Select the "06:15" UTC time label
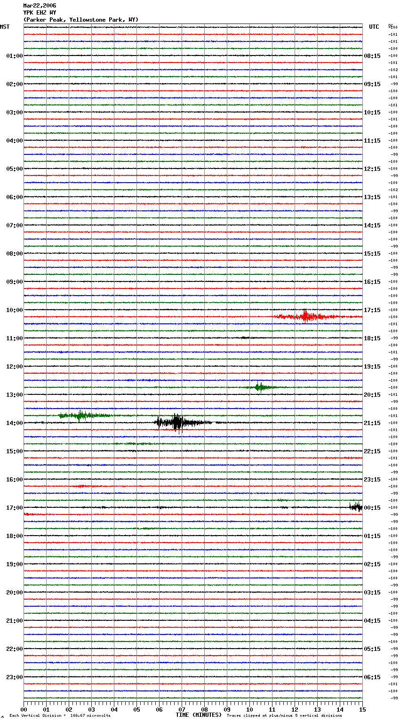 372,677
